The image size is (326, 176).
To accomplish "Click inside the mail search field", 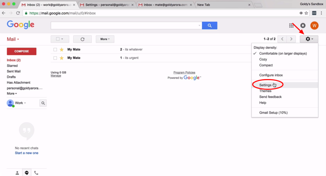I will coord(124,26).
